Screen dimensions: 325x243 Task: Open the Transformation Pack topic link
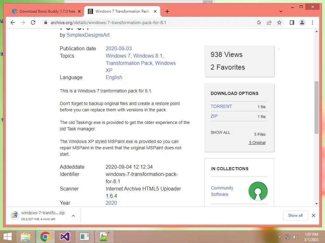click(129, 63)
